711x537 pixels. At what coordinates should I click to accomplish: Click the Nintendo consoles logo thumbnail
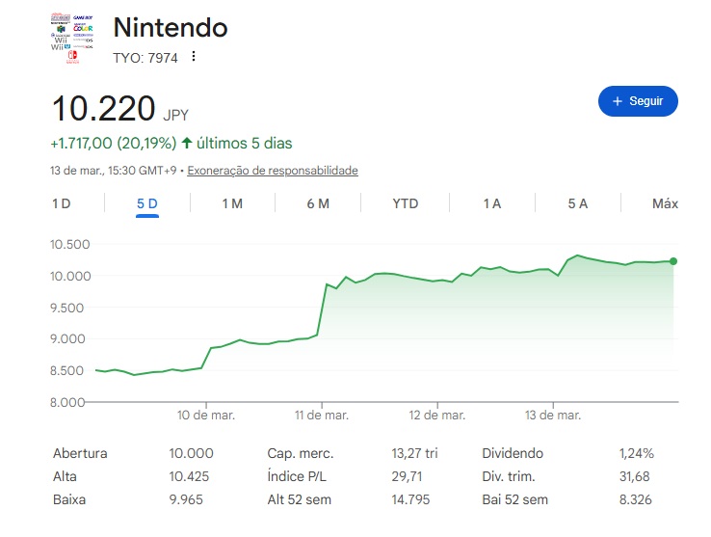tap(71, 39)
